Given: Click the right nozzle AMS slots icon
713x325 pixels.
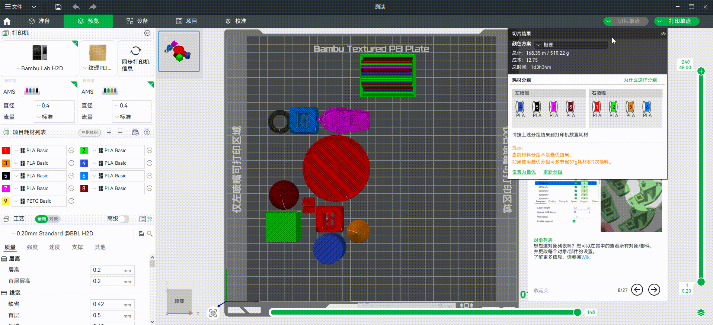Looking at the screenshot, I should (x=111, y=91).
